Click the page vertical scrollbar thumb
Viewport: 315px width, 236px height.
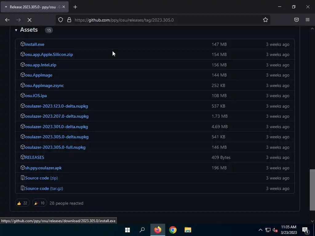pyautogui.click(x=313, y=190)
